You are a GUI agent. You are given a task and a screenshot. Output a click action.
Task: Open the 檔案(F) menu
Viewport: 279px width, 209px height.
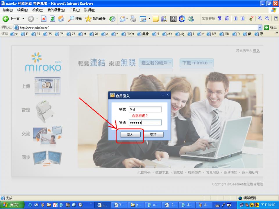[x=8, y=10]
